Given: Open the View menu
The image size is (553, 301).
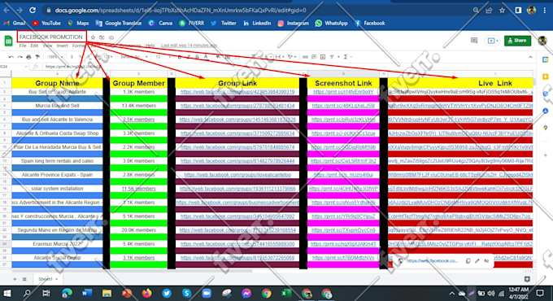Looking at the screenshot, I should [x=47, y=46].
